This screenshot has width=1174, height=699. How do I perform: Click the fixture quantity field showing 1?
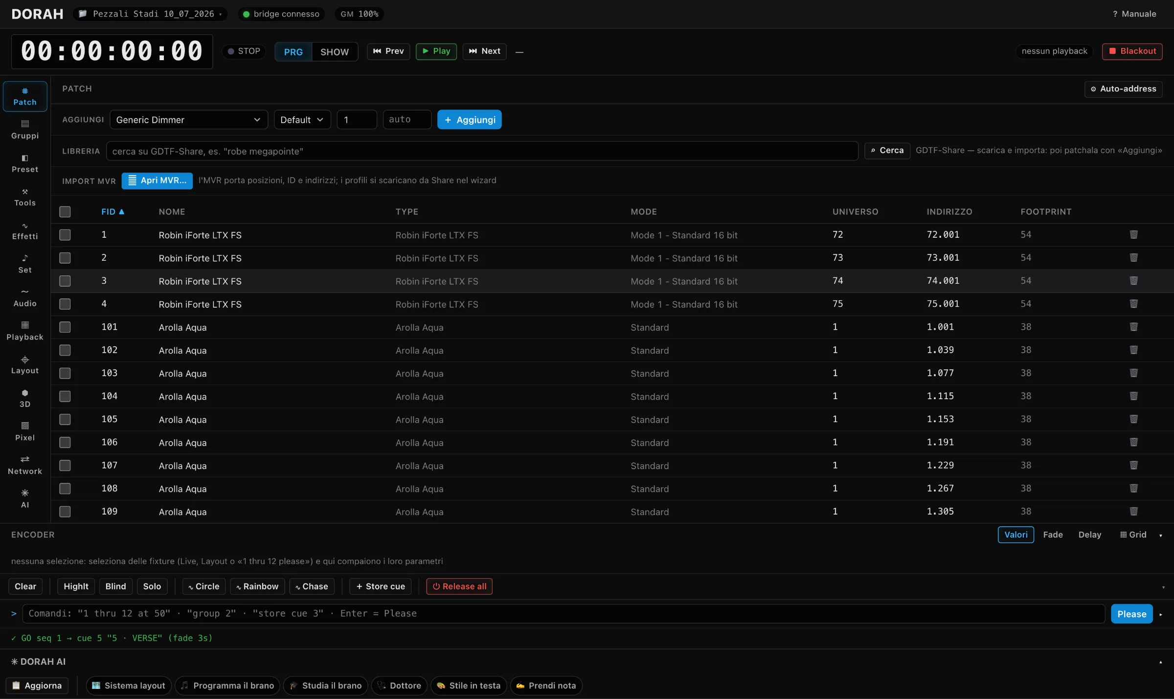click(x=357, y=120)
